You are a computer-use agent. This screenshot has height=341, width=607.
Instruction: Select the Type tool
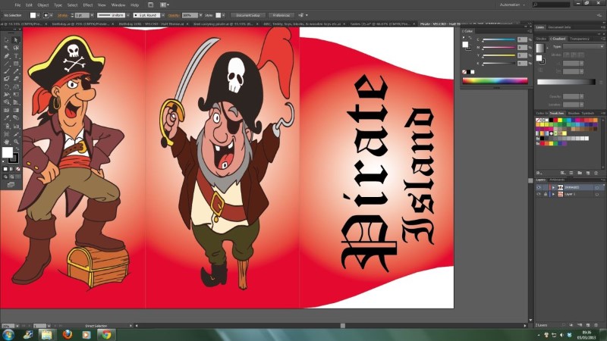pos(17,55)
